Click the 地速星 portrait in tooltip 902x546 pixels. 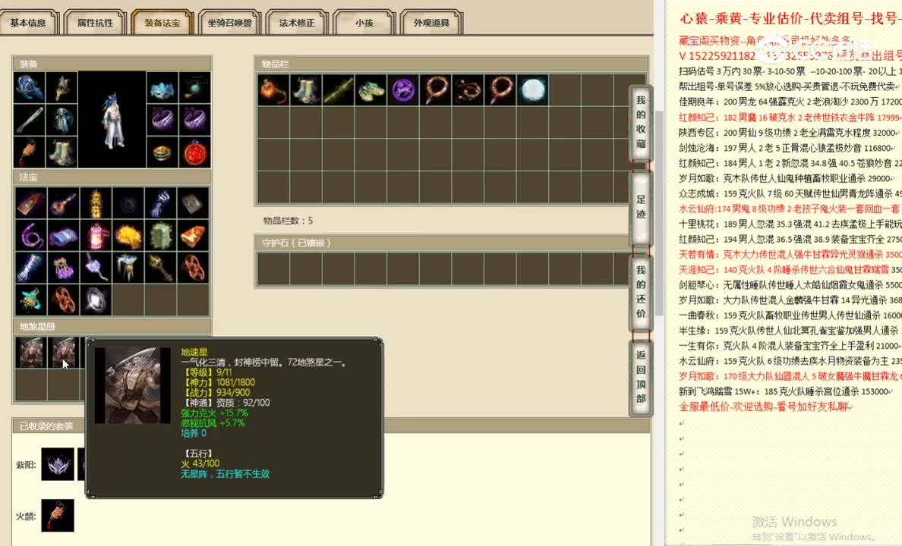coord(132,385)
